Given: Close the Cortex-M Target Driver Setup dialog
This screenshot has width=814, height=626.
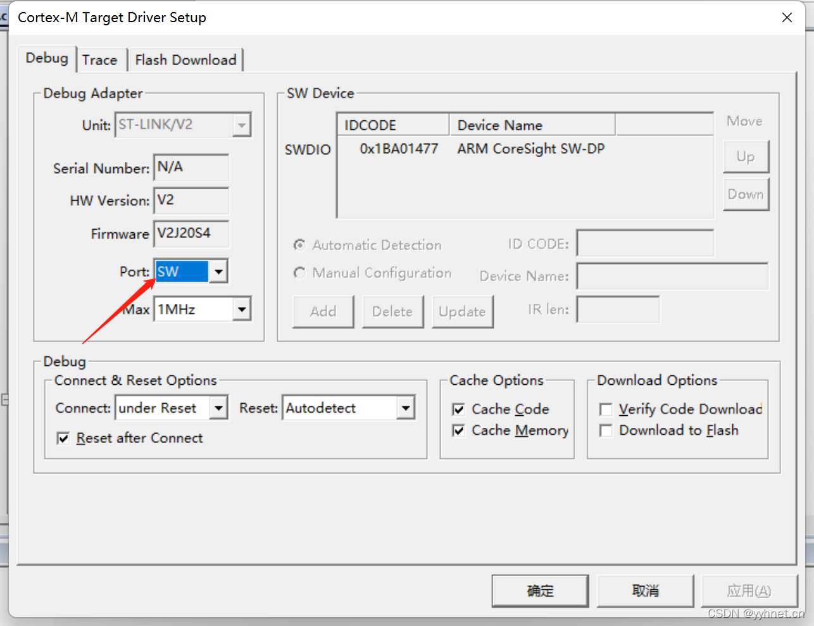Looking at the screenshot, I should [787, 18].
